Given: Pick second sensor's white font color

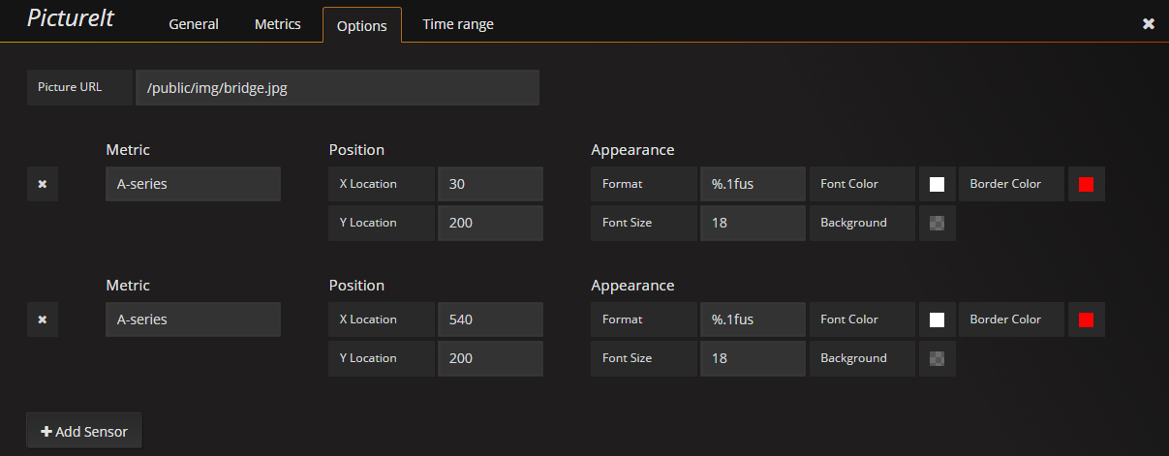Looking at the screenshot, I should coord(937,319).
